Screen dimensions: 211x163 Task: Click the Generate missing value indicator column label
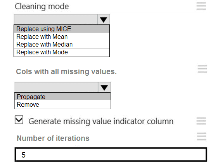[101, 121]
